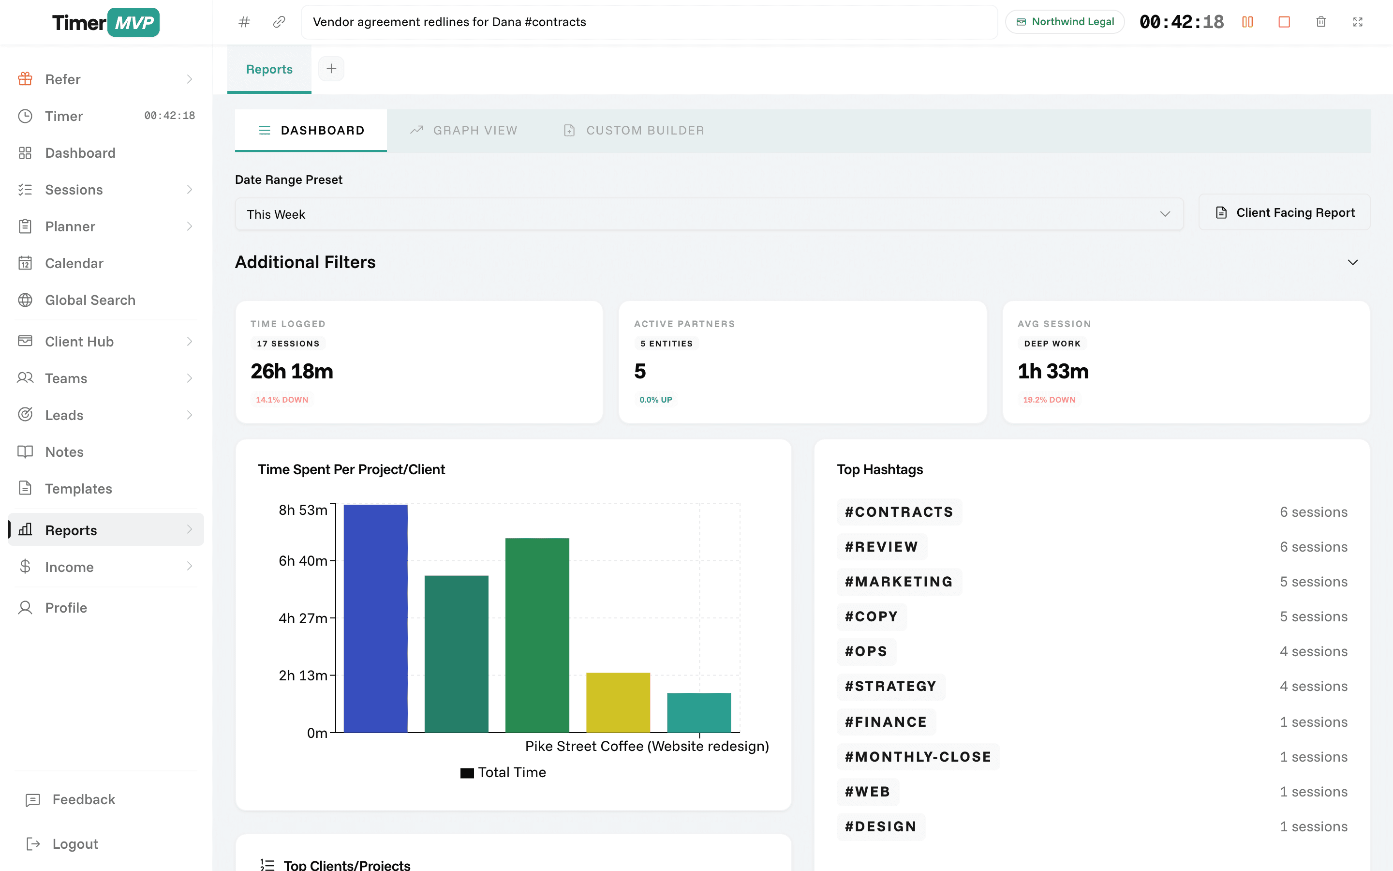Screen dimensions: 1393x871
Task: Open Reports in the sidebar
Action: click(106, 530)
